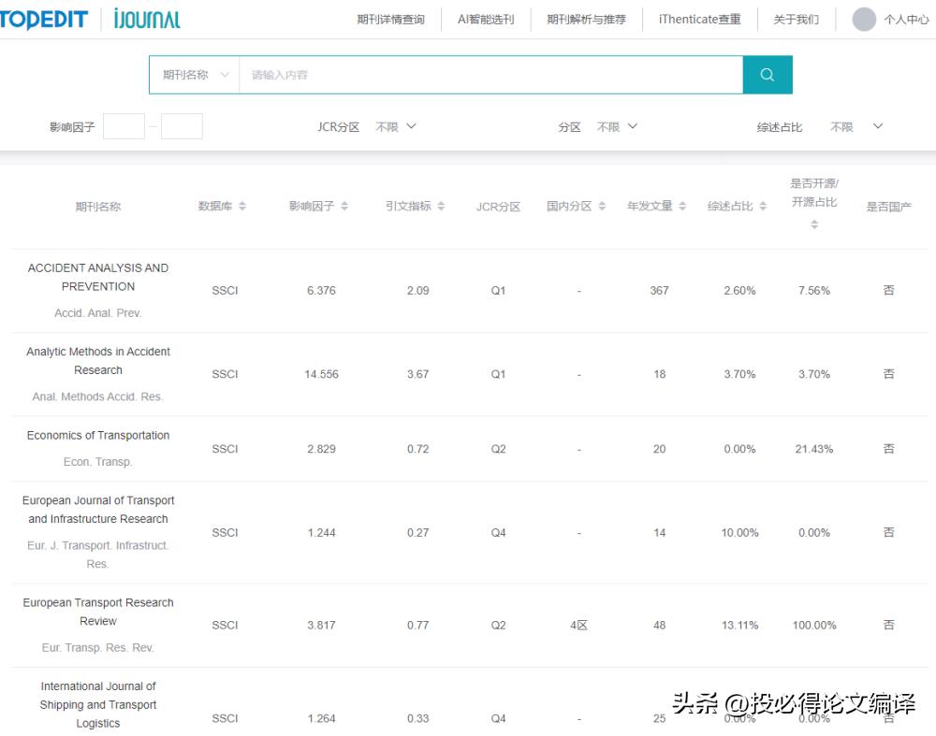The width and height of the screenshot is (936, 736).
Task: Open ACCIDENT ANALYSIS AND PREVENTION journal page
Action: (x=97, y=277)
